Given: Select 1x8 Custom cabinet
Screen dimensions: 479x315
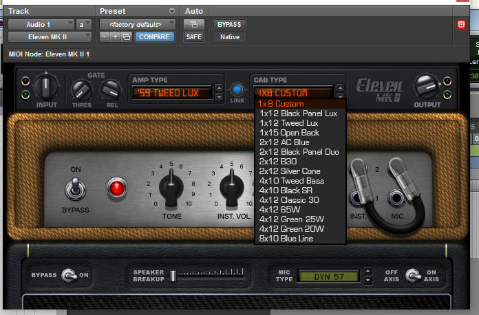Looking at the screenshot, I should [x=300, y=104].
